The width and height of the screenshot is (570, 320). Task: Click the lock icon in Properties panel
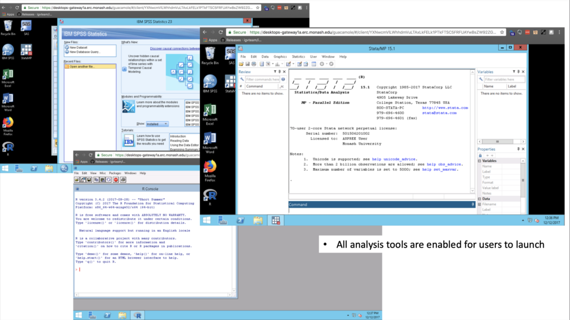[x=481, y=156]
